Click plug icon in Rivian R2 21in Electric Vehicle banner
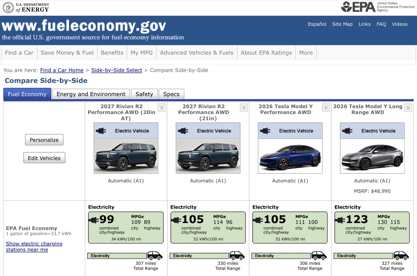Image resolution: width=417 pixels, height=276 pixels. 183,131
